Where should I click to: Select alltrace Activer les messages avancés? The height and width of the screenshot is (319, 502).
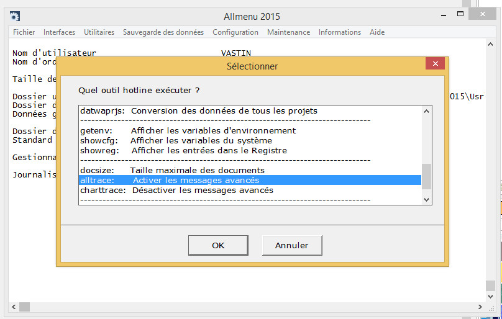[x=250, y=181]
